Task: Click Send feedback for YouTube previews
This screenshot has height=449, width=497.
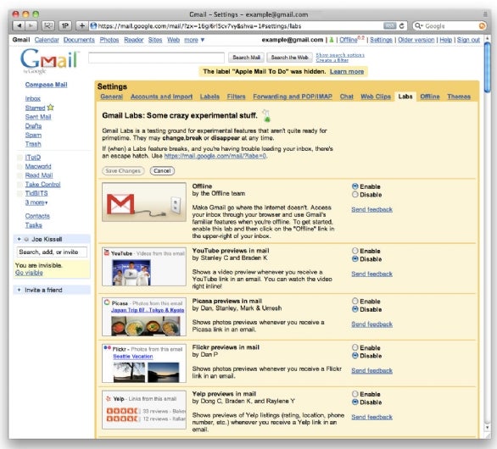Action: (371, 274)
